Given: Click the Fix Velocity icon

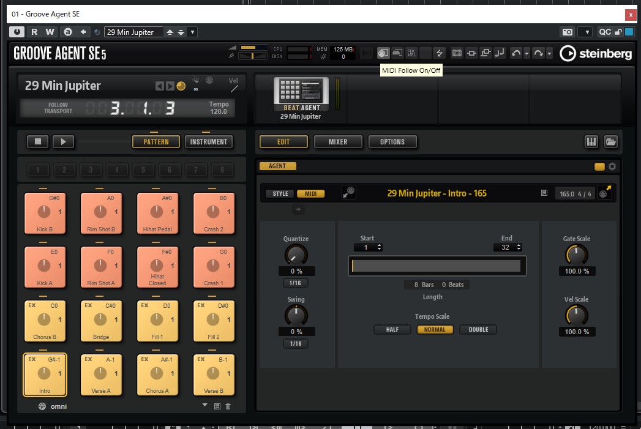Looking at the screenshot, I should [411, 53].
